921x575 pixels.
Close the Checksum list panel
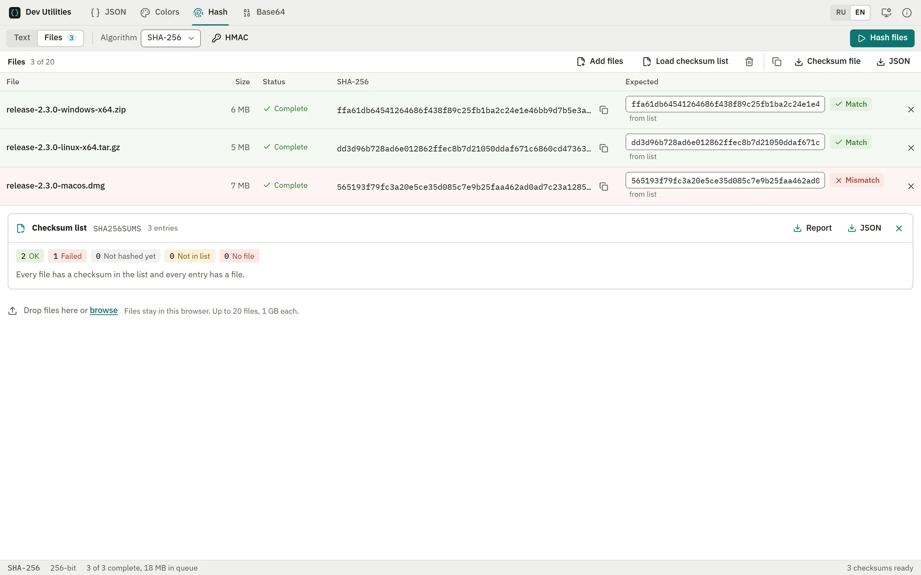coord(899,228)
